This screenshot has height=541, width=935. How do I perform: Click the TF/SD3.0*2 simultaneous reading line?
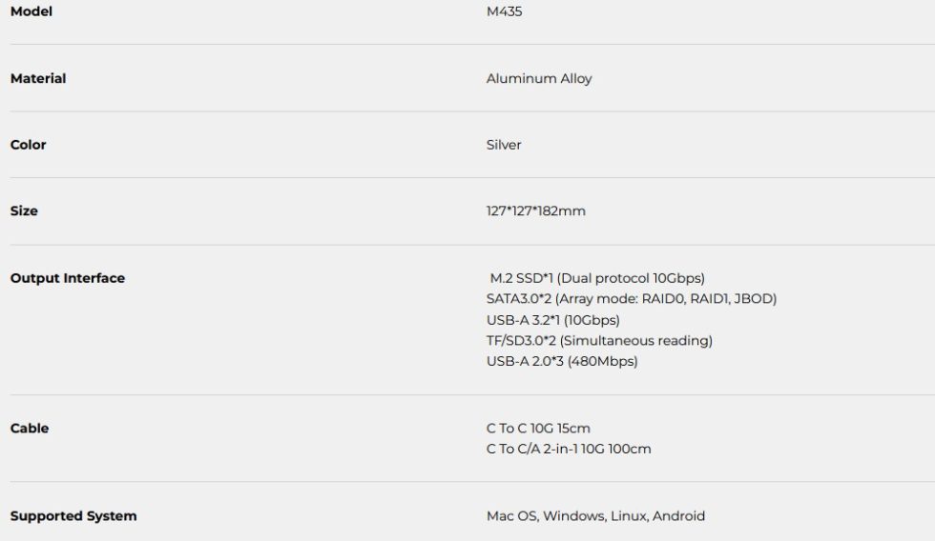599,340
